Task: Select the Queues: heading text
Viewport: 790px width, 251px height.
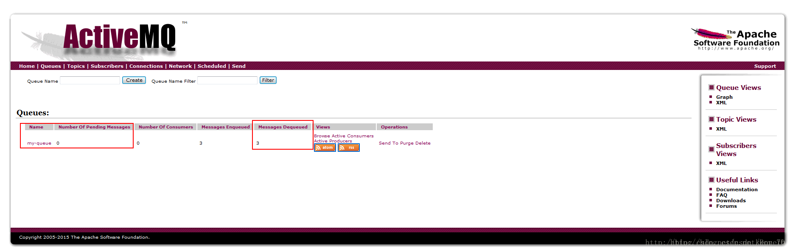Action: (33, 113)
